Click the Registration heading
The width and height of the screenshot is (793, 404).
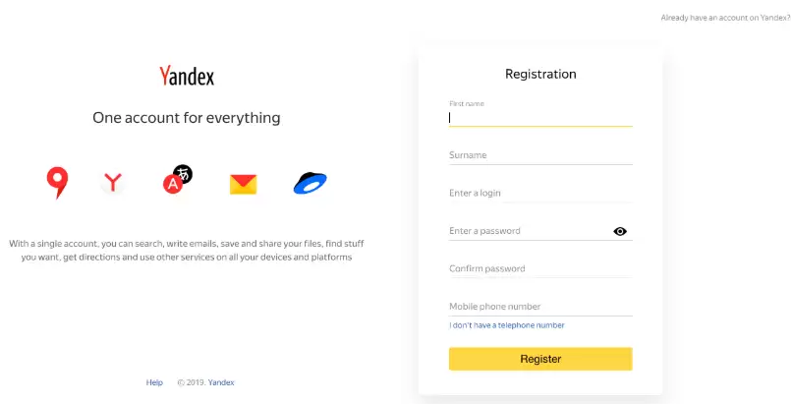coord(540,74)
